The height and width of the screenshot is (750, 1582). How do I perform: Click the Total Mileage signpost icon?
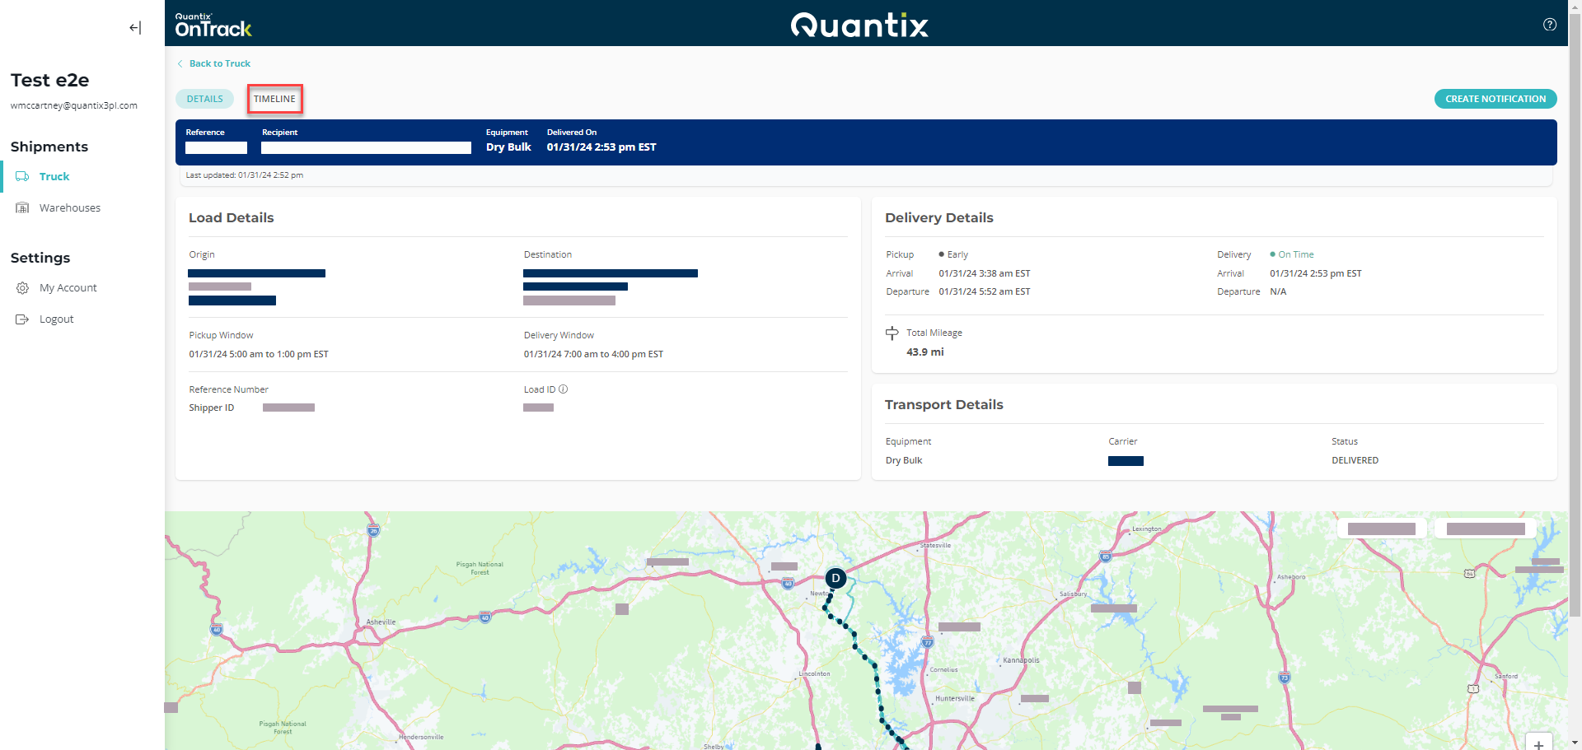point(892,333)
